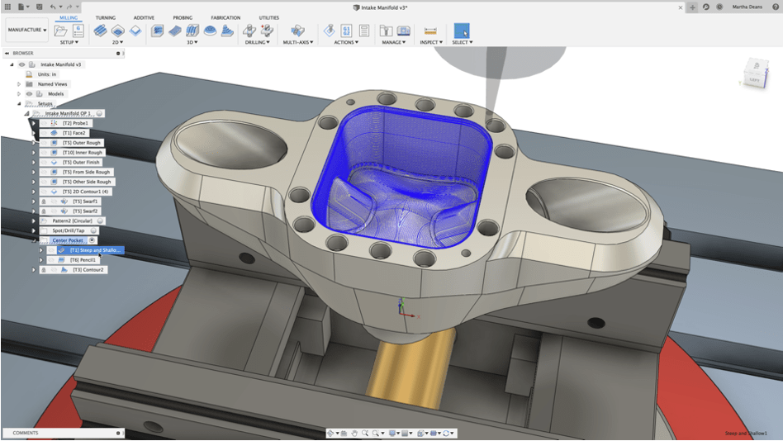Open the Martha Deans account menu
The width and height of the screenshot is (783, 441).
(x=747, y=7)
